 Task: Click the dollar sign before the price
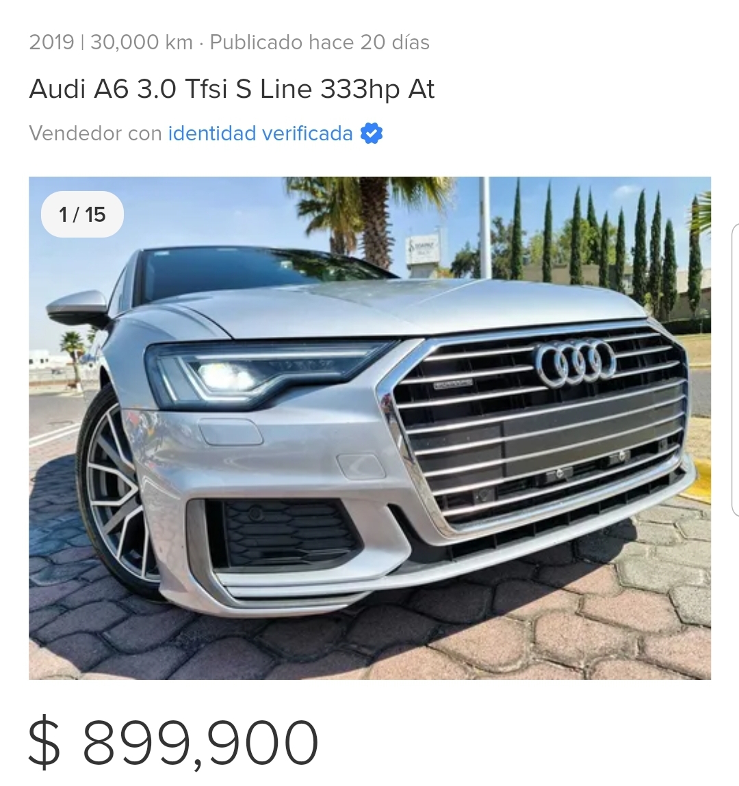(x=44, y=742)
